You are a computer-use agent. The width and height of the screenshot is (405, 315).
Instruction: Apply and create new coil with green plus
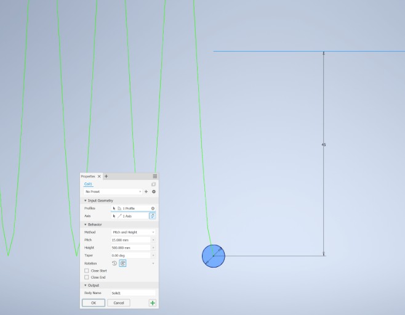coord(153,303)
